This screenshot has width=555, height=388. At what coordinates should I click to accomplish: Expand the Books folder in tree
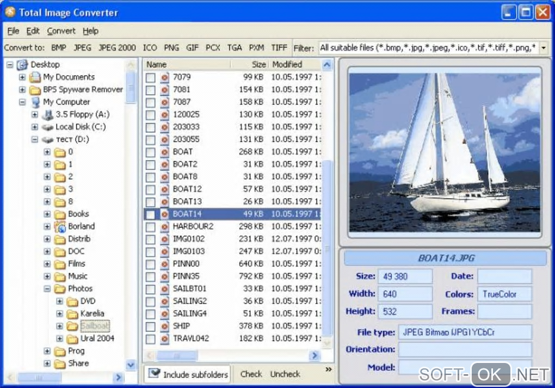[x=47, y=214]
